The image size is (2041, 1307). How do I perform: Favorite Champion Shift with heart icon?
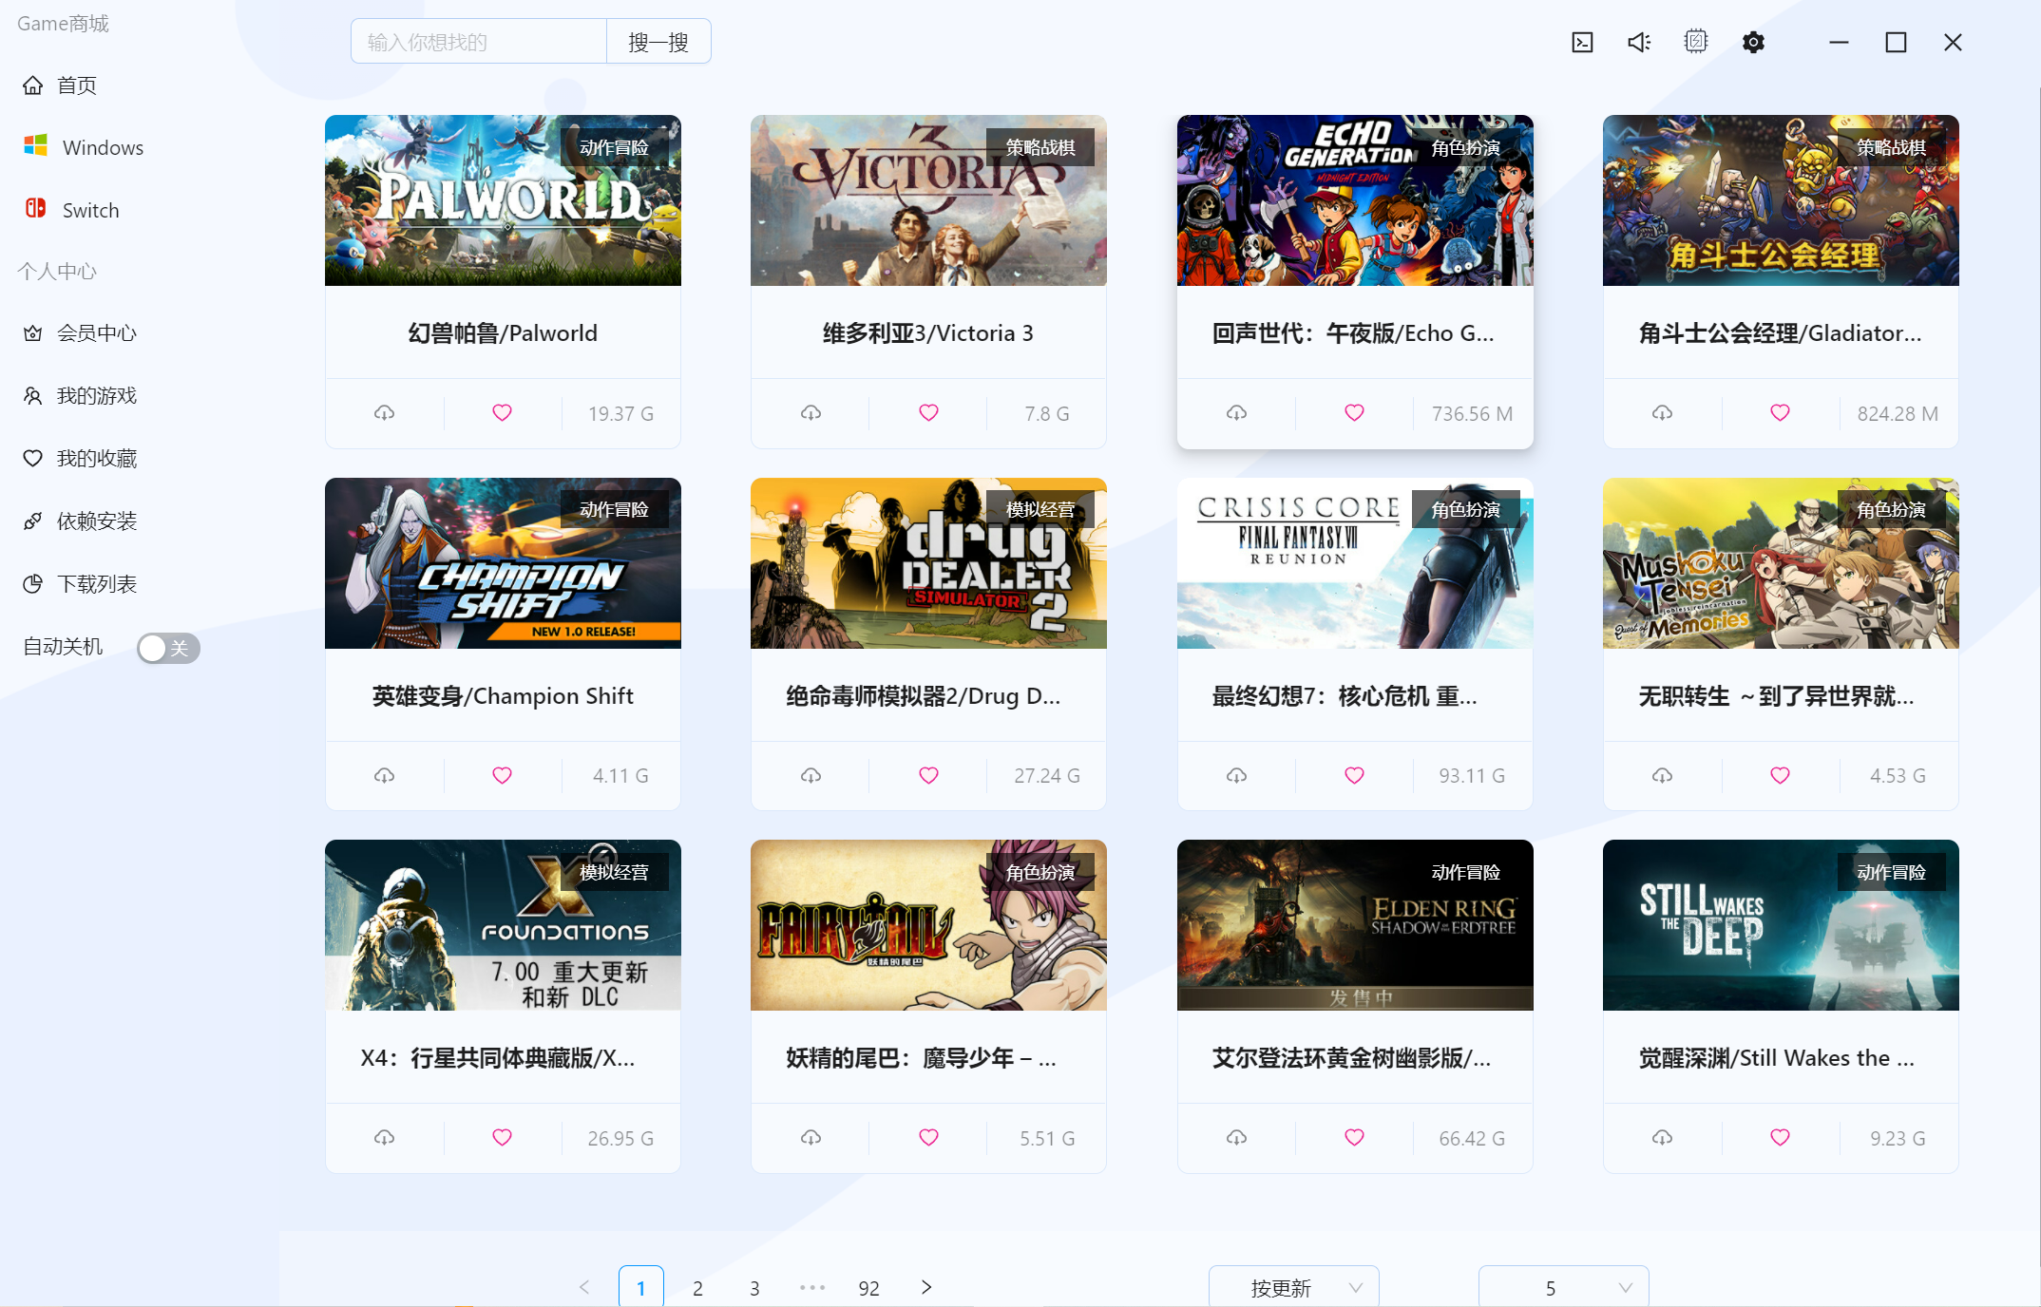[x=502, y=776]
